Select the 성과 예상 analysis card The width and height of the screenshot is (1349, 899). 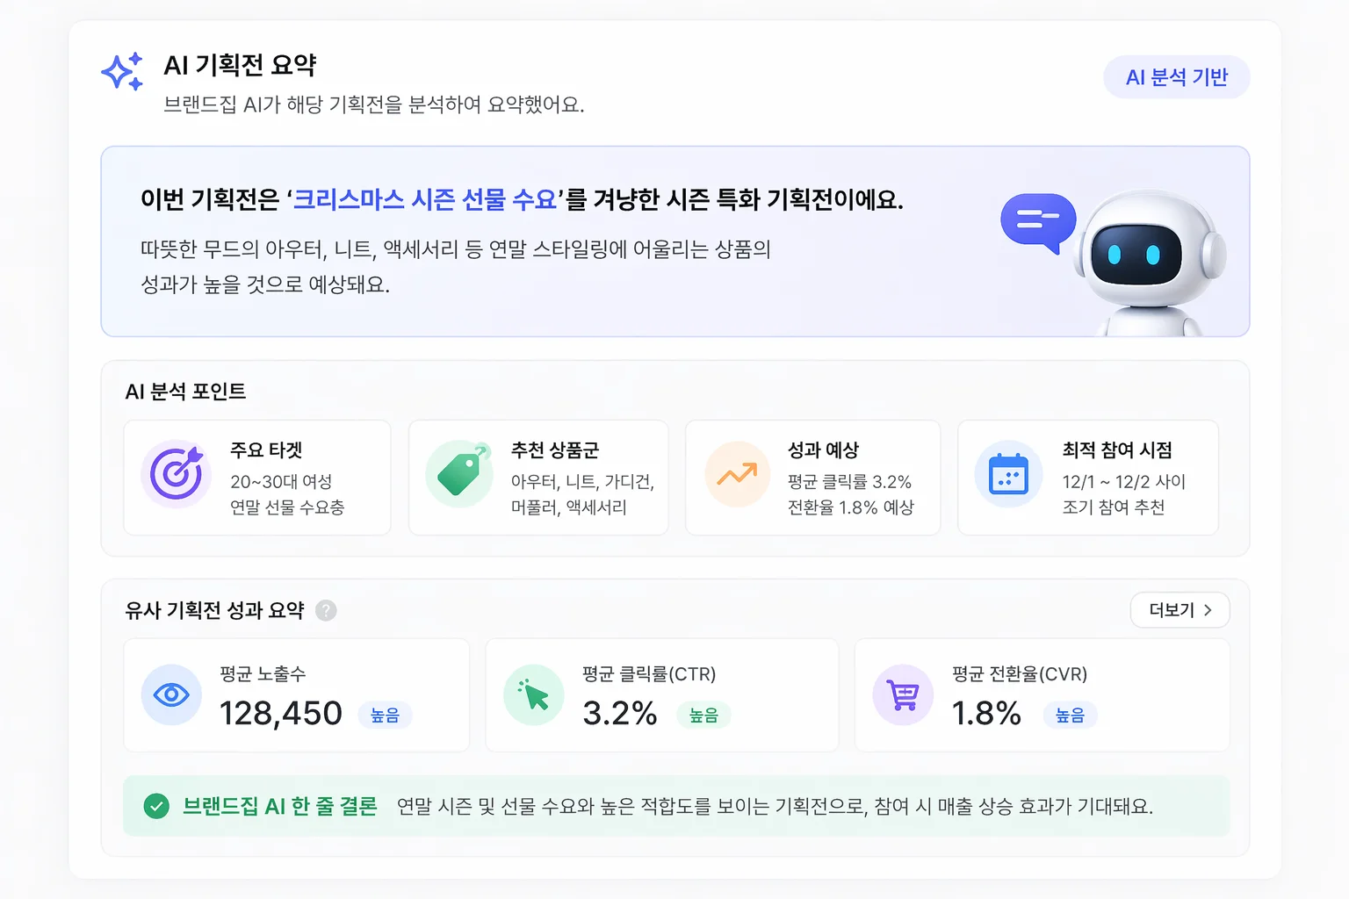point(812,478)
